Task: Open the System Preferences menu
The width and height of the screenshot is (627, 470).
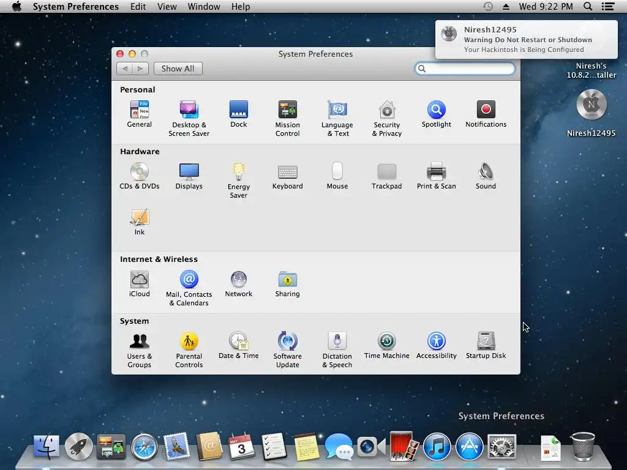Action: pyautogui.click(x=75, y=6)
